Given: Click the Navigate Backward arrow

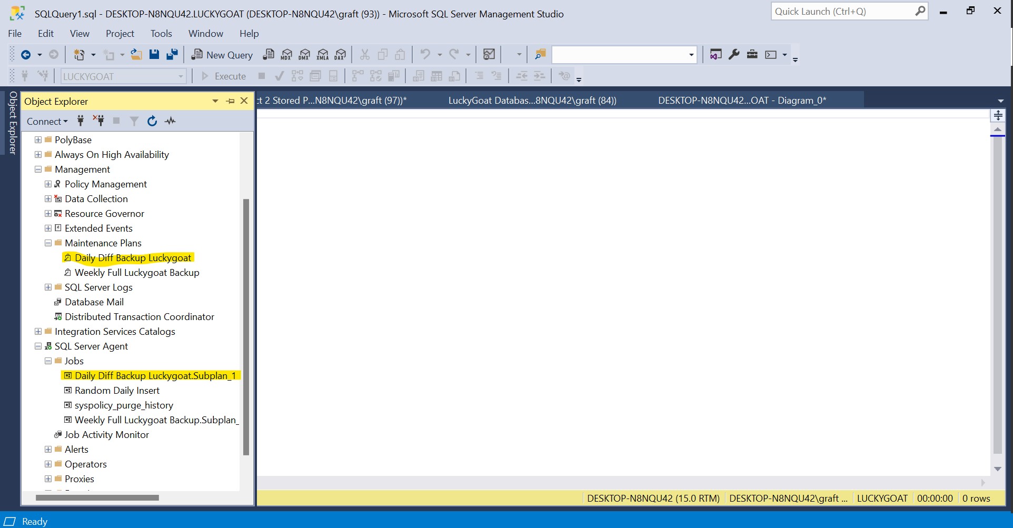Looking at the screenshot, I should pos(25,55).
